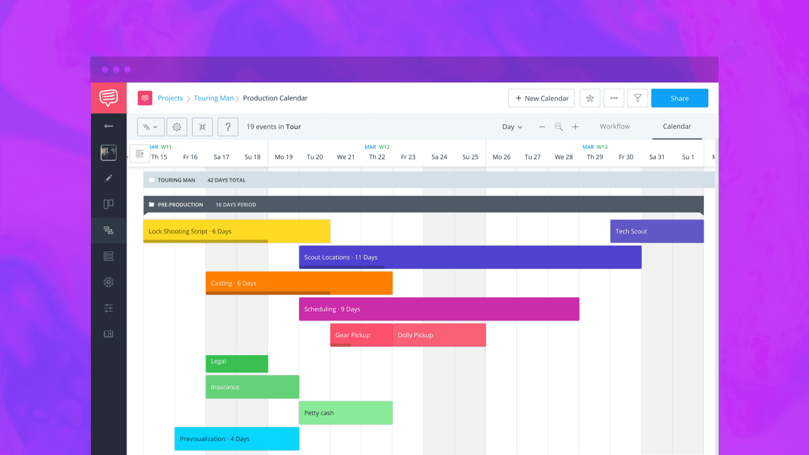Toggle the event list side panel
The width and height of the screenshot is (809, 455).
point(139,154)
